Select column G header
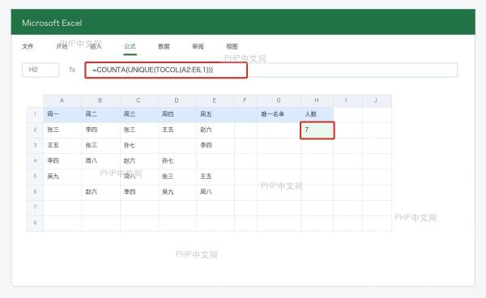The height and width of the screenshot is (298, 486). coord(279,100)
